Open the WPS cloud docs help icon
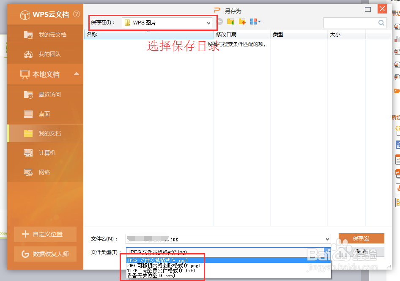The width and height of the screenshot is (400, 281). [77, 14]
